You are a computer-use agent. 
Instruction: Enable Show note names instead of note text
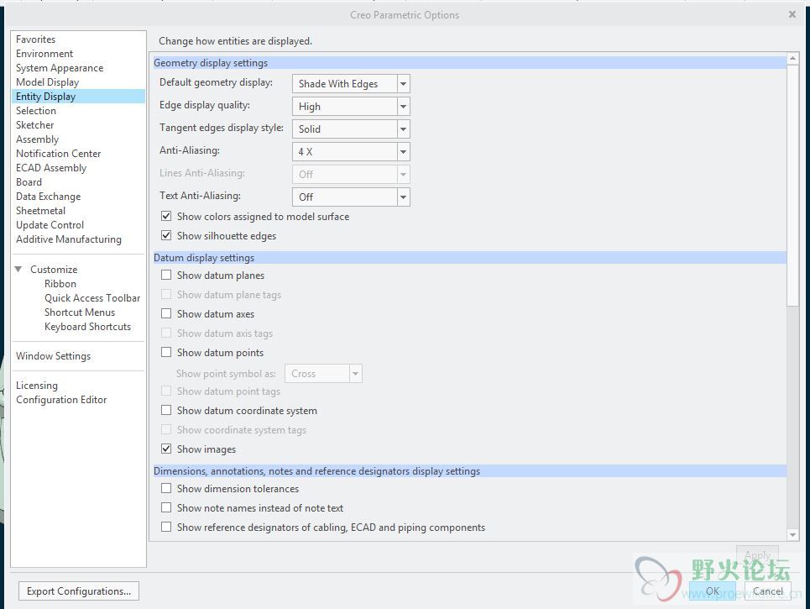[166, 508]
